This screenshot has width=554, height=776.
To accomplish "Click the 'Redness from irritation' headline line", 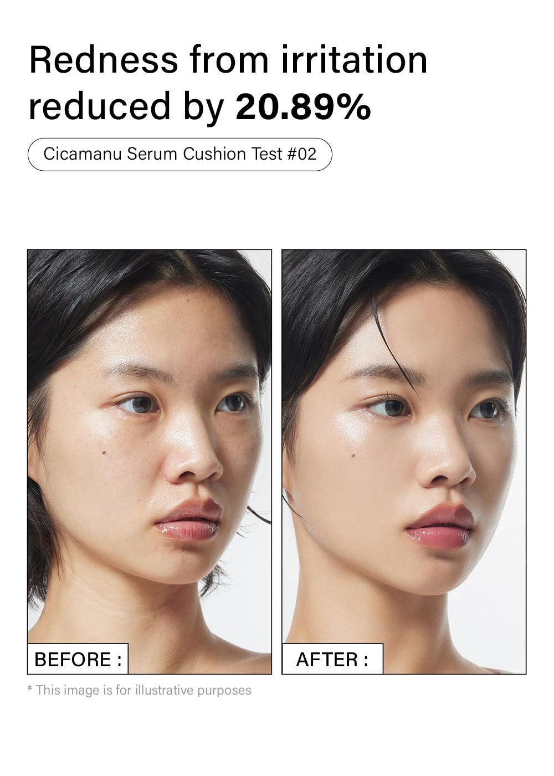I will (228, 59).
